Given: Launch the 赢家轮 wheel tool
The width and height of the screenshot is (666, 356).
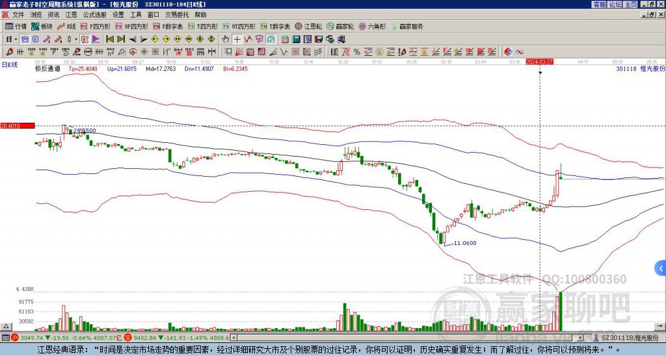Looking at the screenshot, I should [340, 27].
